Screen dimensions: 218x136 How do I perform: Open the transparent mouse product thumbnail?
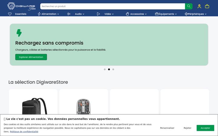[x=83, y=106]
